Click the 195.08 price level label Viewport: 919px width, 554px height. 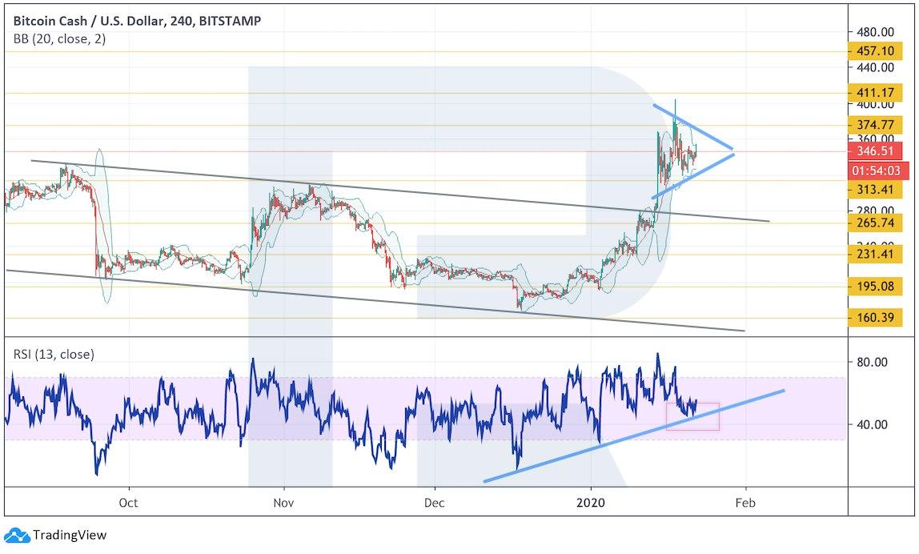point(876,286)
